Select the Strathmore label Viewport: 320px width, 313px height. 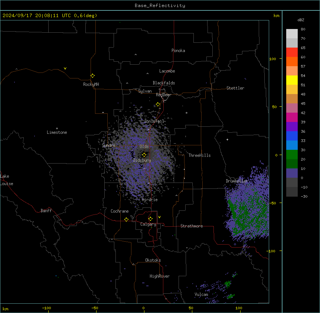(x=192, y=226)
